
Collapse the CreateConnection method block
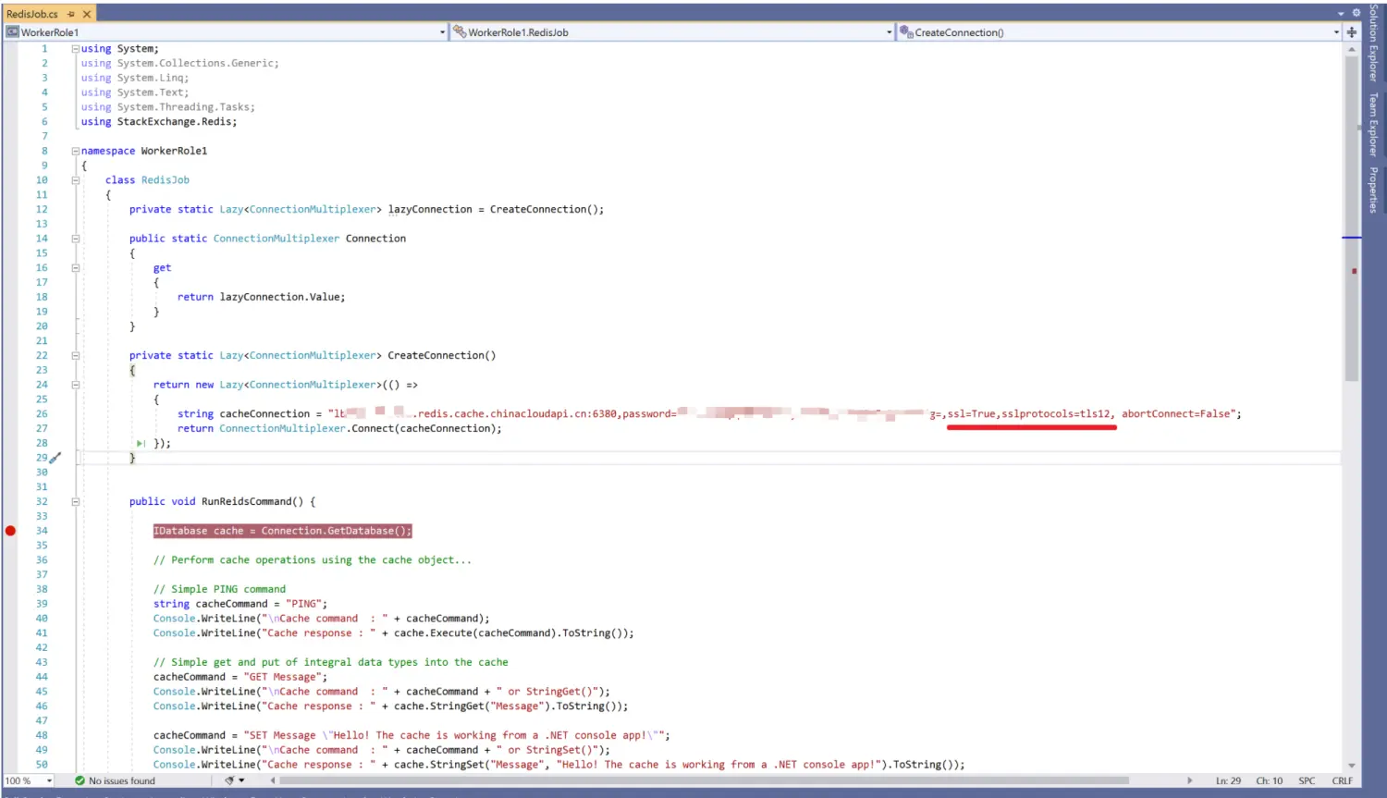pos(76,356)
